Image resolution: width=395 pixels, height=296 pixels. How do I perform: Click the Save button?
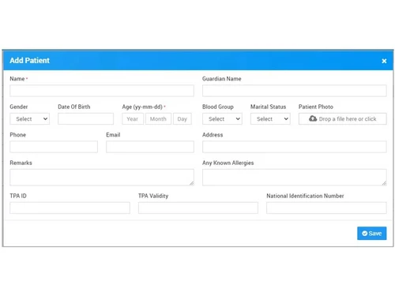point(371,233)
